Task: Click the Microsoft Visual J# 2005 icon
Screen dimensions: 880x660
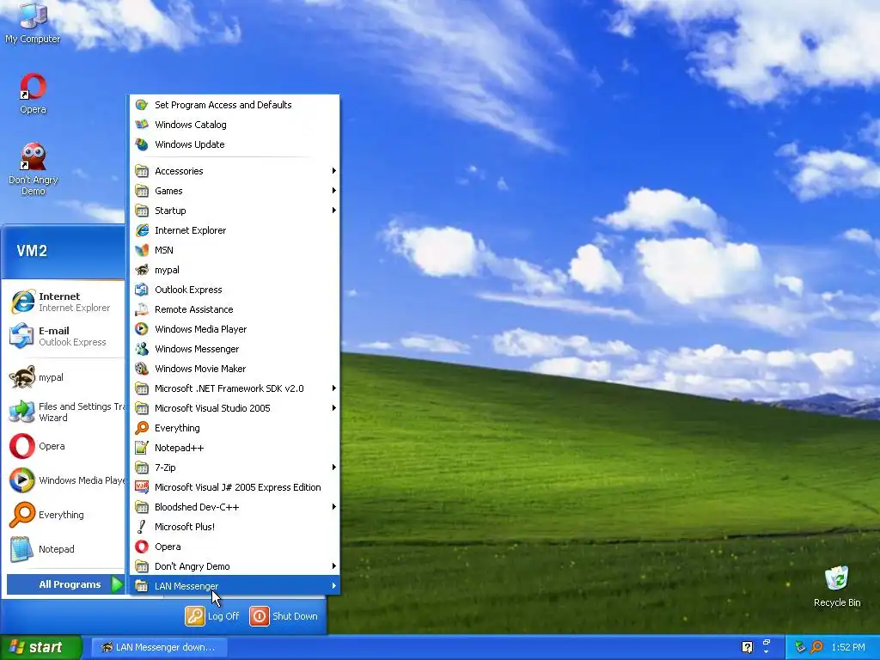Action: point(142,487)
